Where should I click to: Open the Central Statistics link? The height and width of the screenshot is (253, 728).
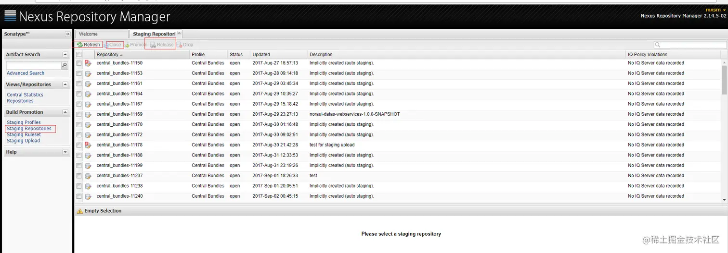click(x=25, y=95)
